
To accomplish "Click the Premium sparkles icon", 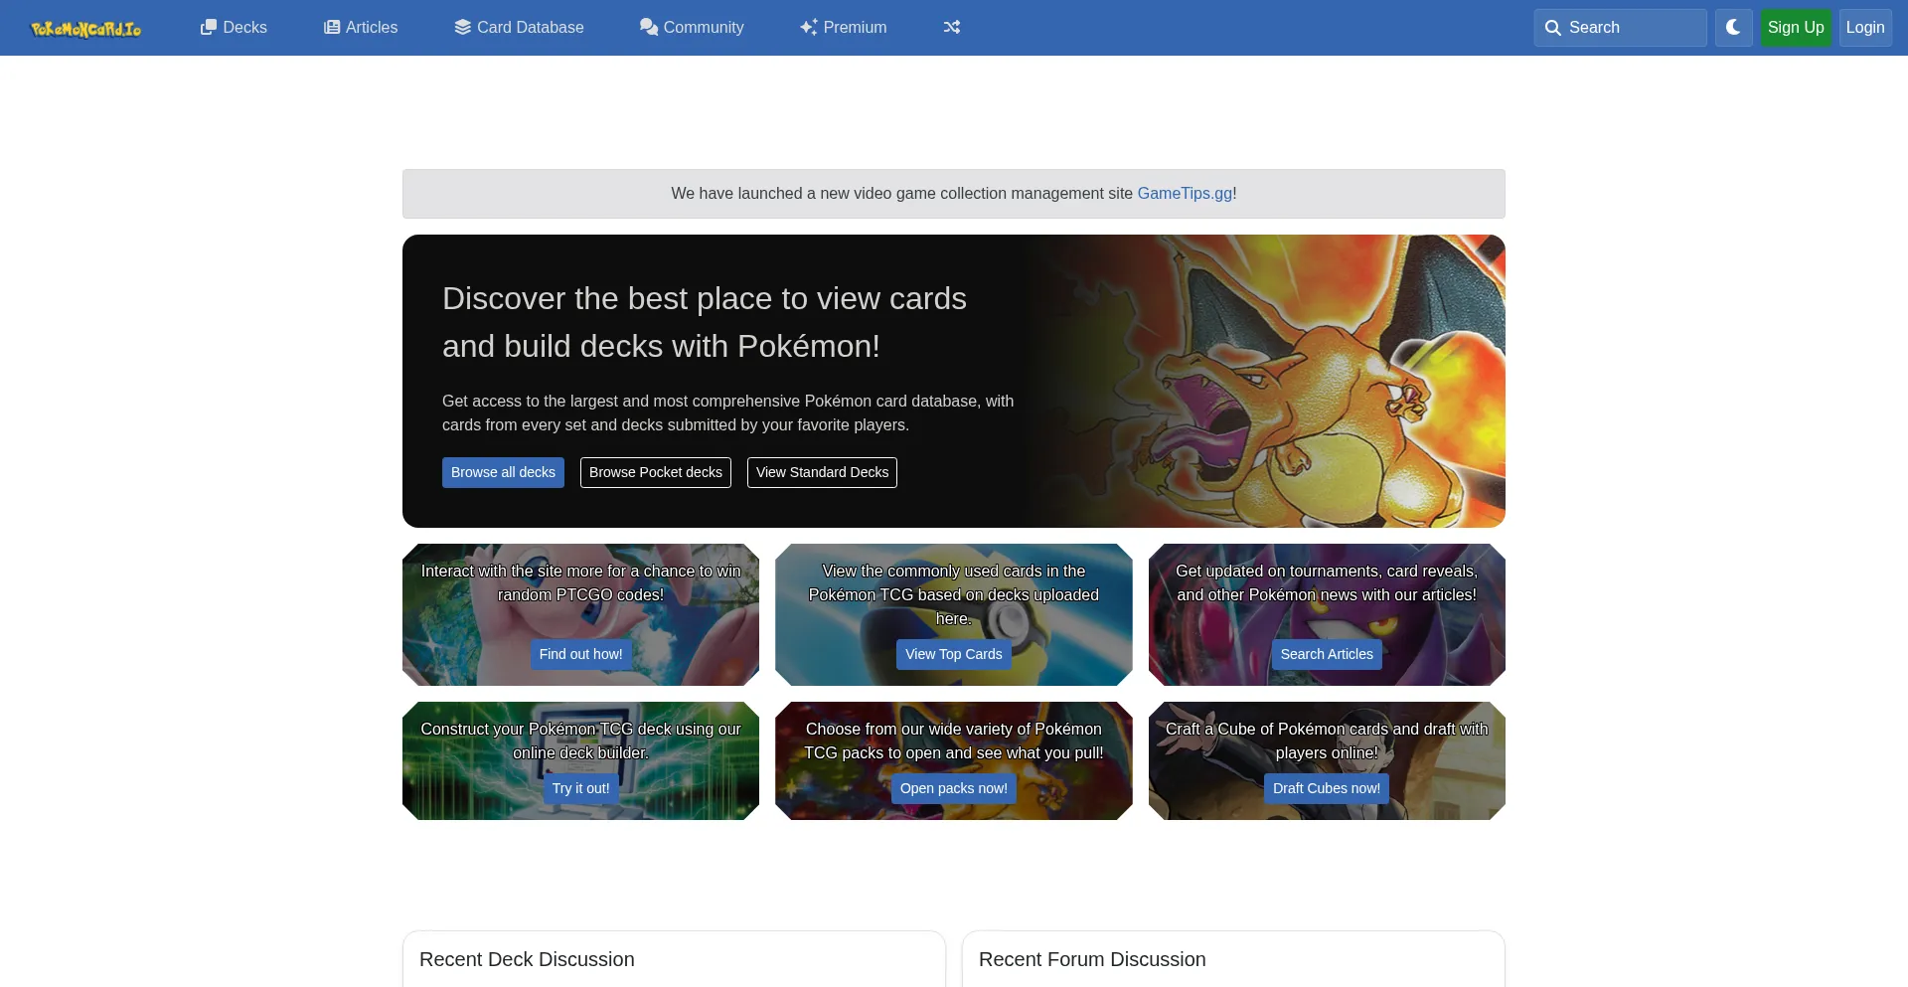I will 809,28.
